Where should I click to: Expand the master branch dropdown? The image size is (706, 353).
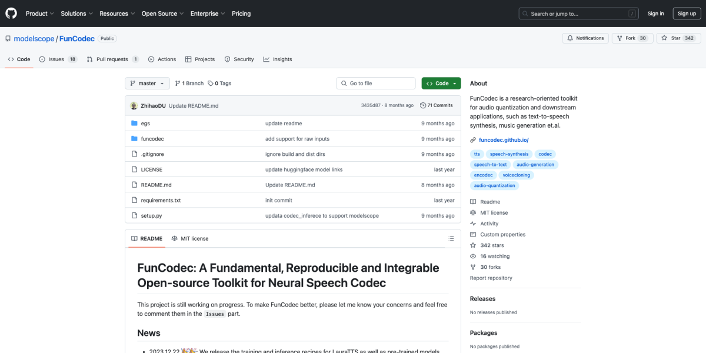[x=147, y=84]
